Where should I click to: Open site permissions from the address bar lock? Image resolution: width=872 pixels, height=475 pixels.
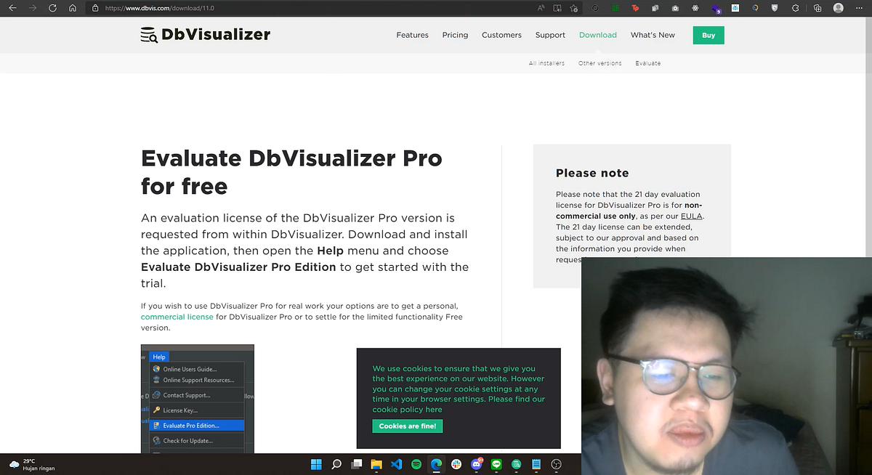coord(97,8)
